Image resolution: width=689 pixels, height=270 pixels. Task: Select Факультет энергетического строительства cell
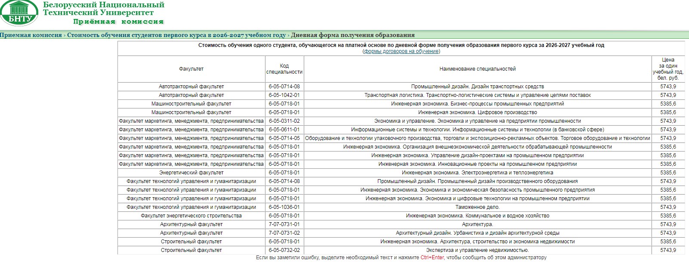point(192,216)
